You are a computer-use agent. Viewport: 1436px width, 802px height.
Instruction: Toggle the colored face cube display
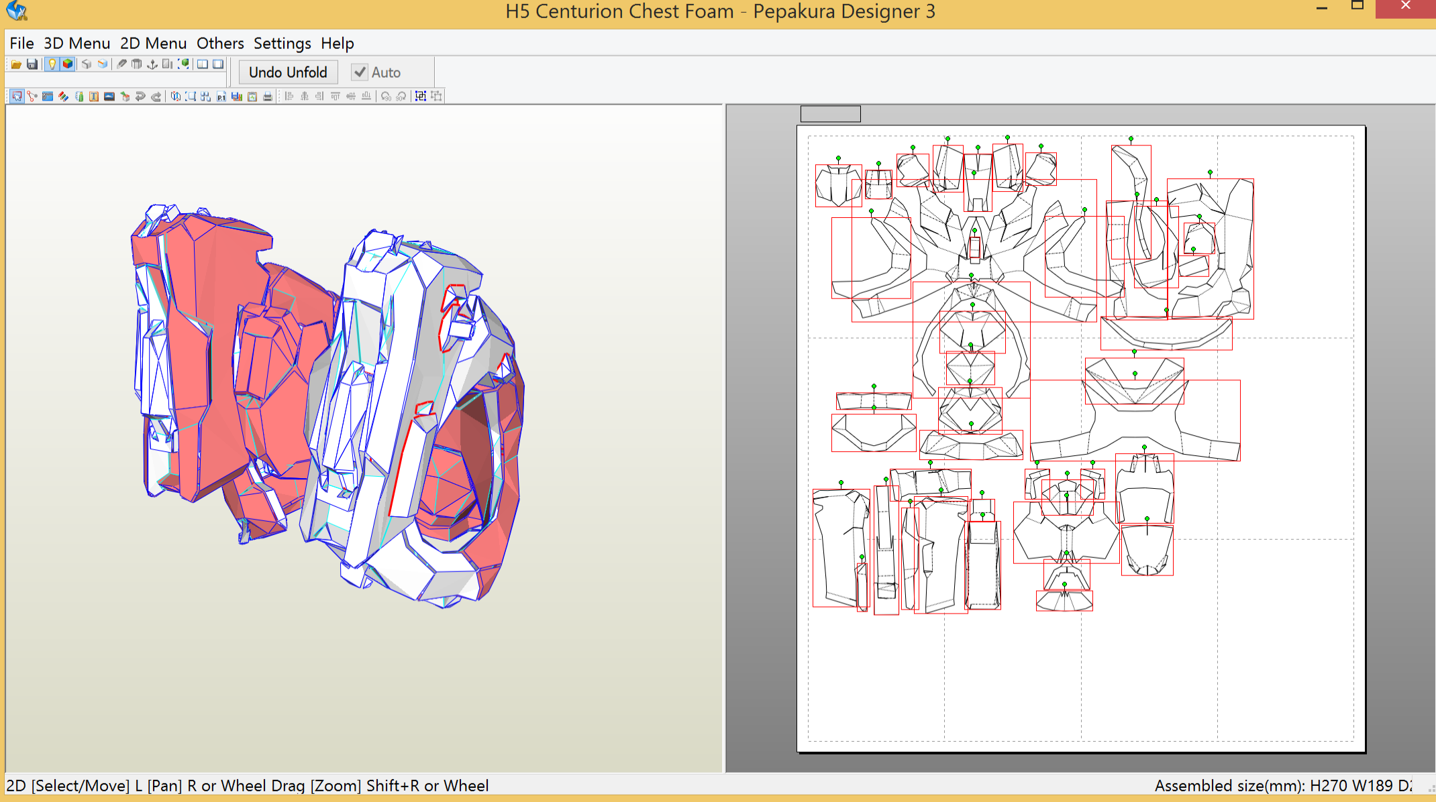click(67, 64)
